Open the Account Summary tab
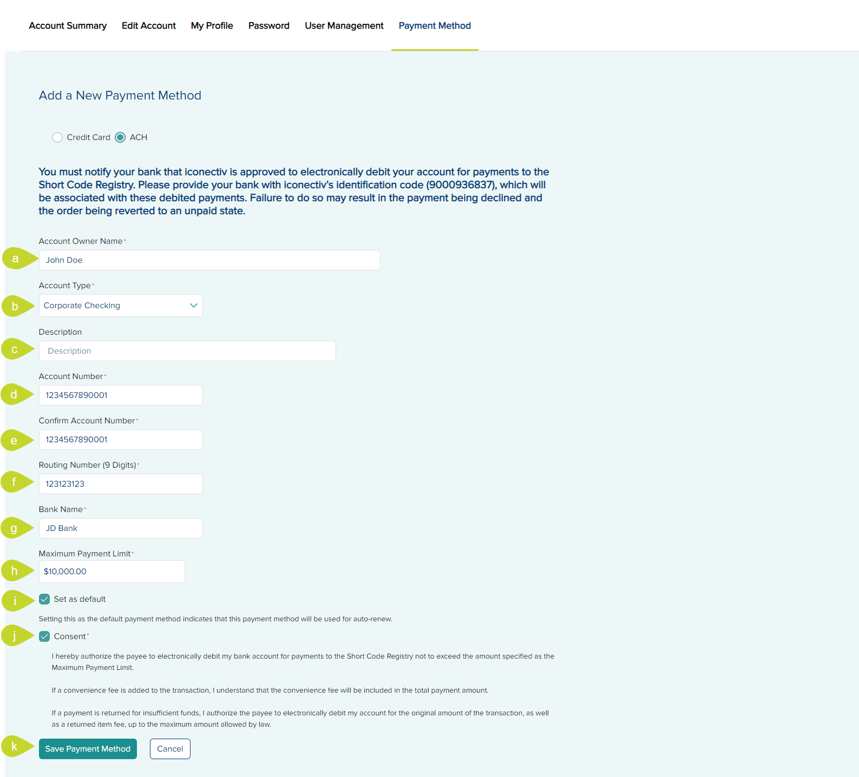 [68, 25]
